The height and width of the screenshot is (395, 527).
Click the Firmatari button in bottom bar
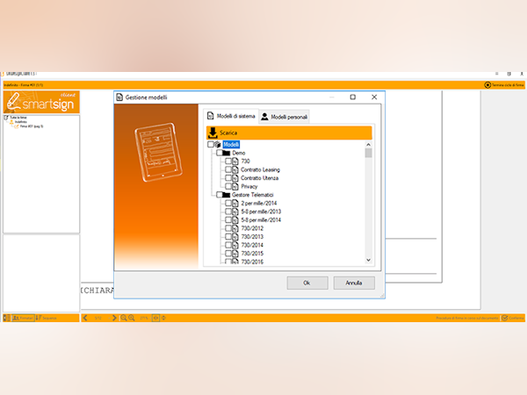click(23, 318)
